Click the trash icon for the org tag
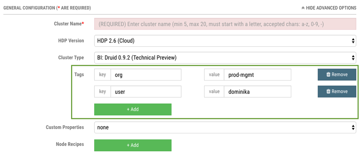This screenshot has height=156, width=361. point(328,75)
